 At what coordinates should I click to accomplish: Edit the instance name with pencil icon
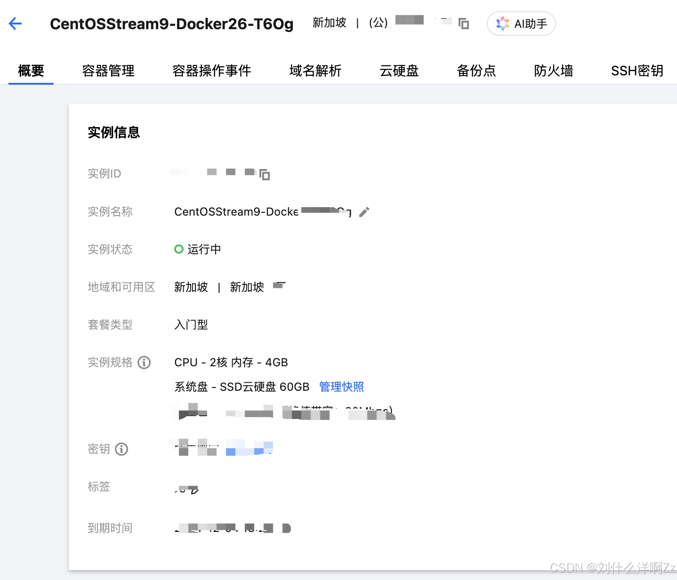click(364, 212)
